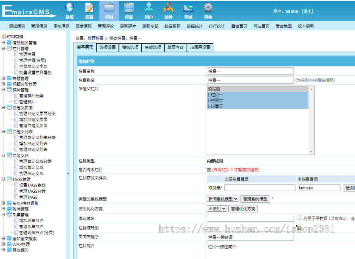Screen dimensions: 355x259
Task: Select the 栏目 folder icon
Action: [x=109, y=8]
